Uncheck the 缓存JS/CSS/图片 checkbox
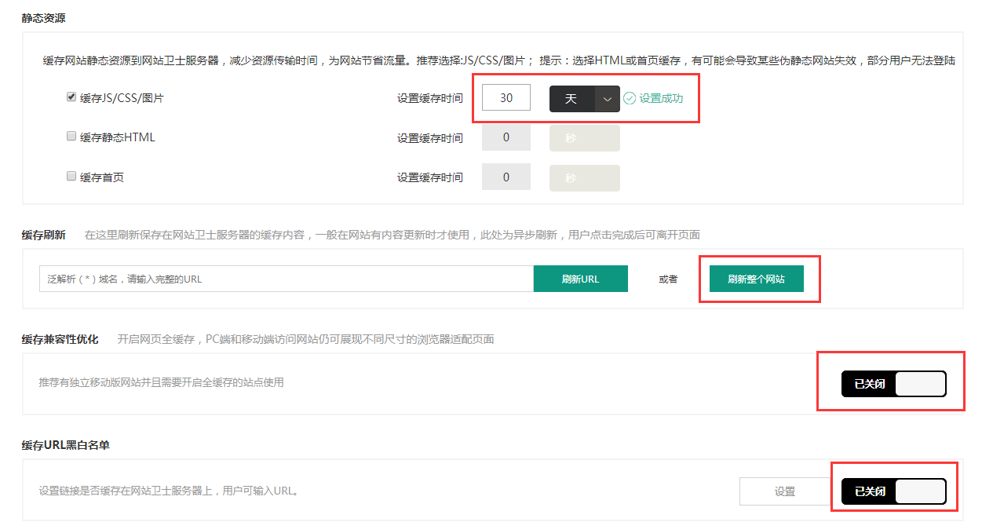Image resolution: width=993 pixels, height=522 pixels. click(x=71, y=97)
